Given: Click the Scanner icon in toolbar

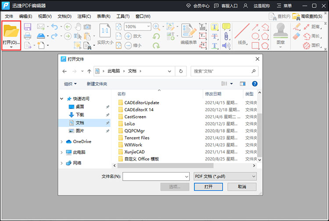Looking at the screenshot, I should (41, 36).
